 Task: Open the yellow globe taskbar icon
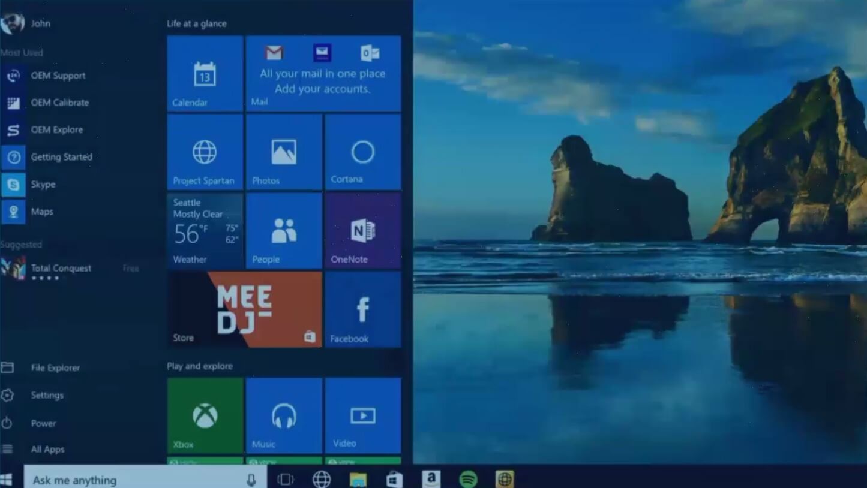pyautogui.click(x=505, y=479)
